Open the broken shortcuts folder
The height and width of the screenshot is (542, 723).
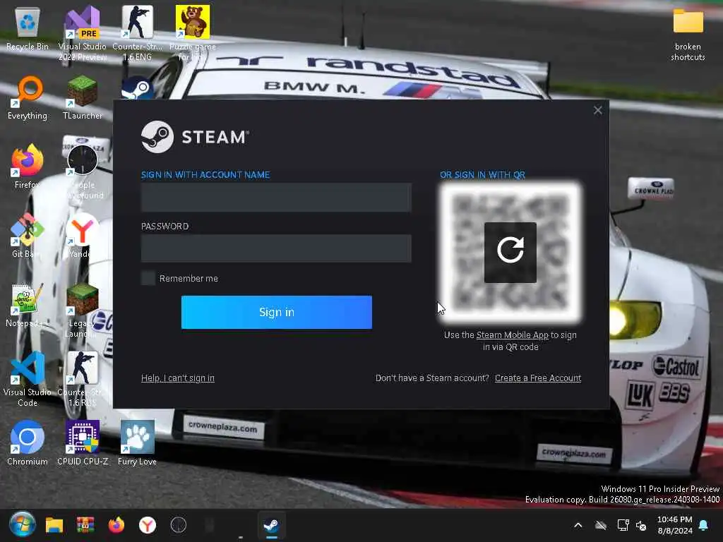688,34
